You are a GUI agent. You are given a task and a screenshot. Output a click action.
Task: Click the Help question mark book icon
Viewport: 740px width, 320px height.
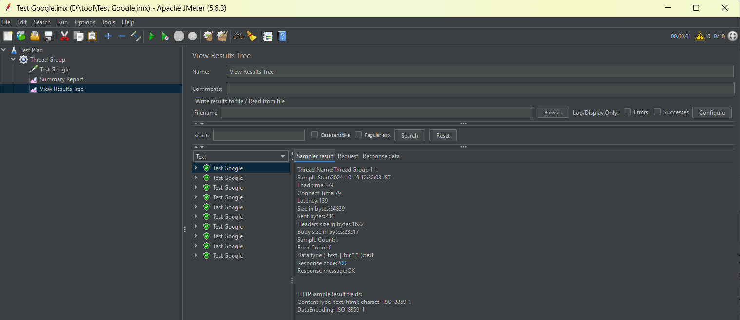coord(281,36)
